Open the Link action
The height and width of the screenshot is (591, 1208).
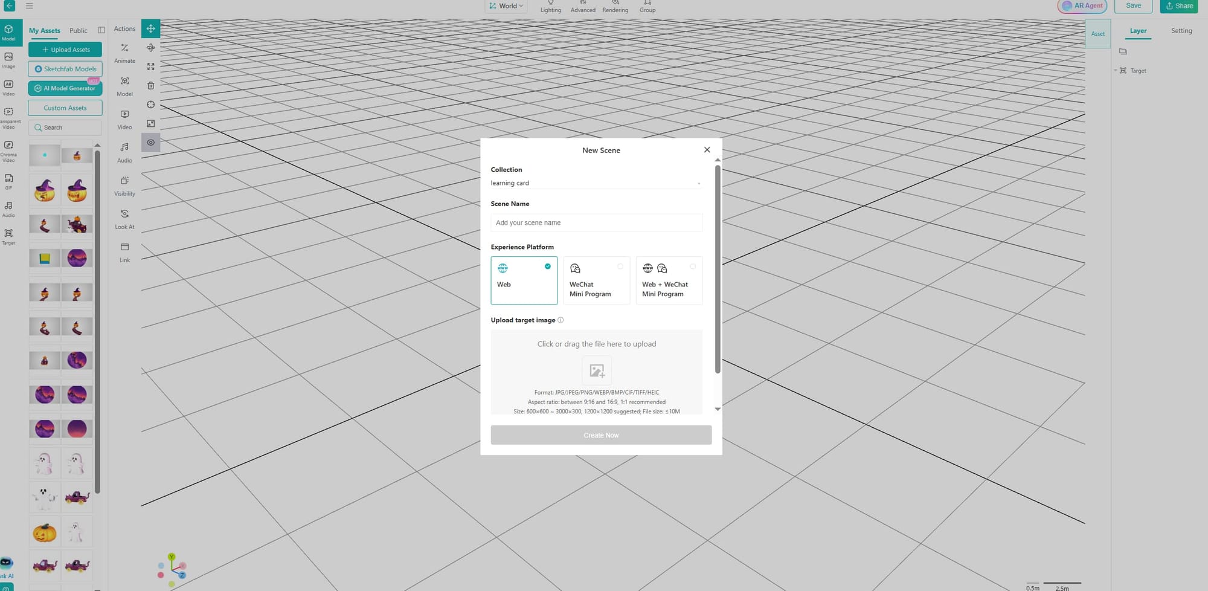pyautogui.click(x=124, y=253)
